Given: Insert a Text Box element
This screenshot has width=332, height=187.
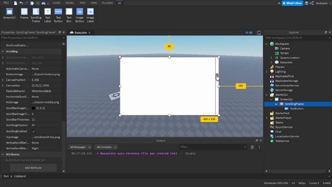Looking at the screenshot, I should [69, 15].
